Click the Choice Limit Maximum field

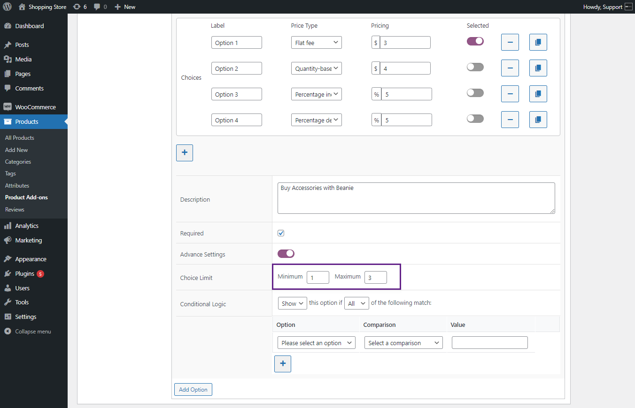point(376,278)
